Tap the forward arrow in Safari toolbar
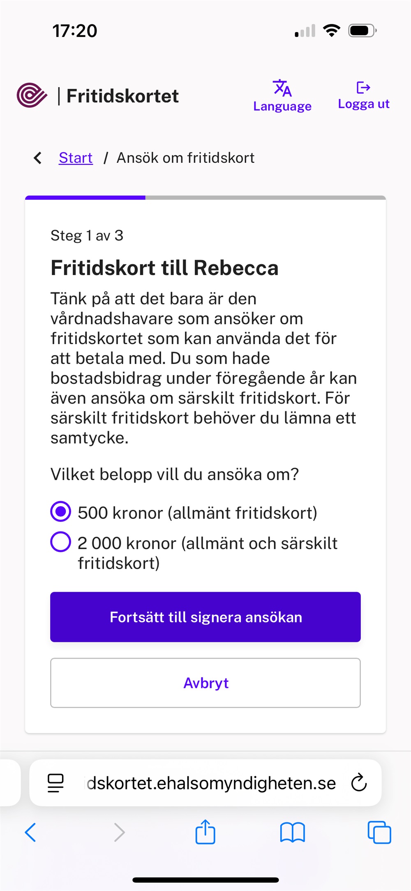This screenshot has width=411, height=891. (119, 832)
